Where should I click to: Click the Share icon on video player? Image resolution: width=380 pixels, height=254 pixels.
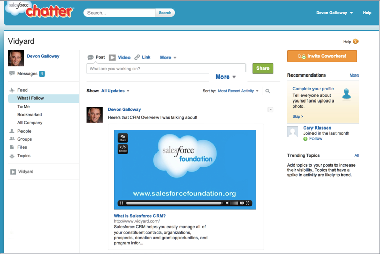coord(123,138)
